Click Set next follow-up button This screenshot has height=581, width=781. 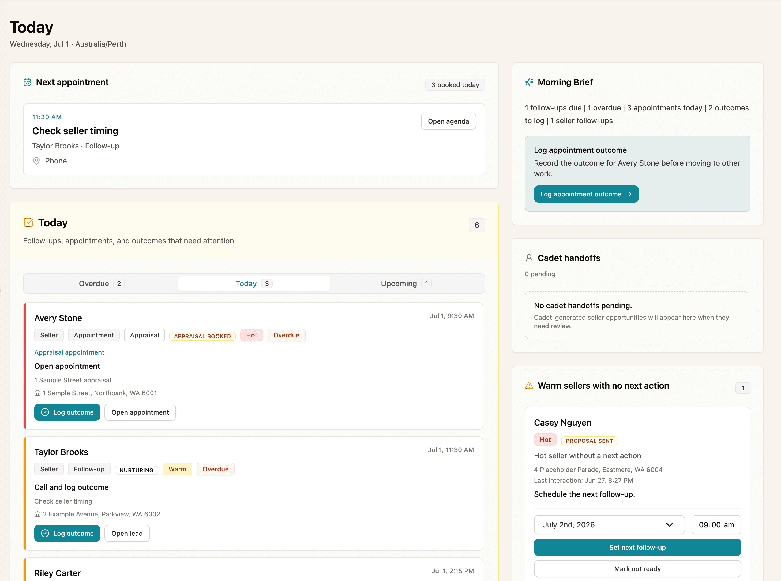click(x=638, y=548)
